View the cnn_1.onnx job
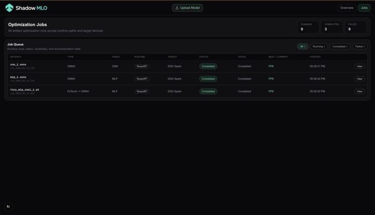Screen dimensions: 375x215 [x=360, y=66]
